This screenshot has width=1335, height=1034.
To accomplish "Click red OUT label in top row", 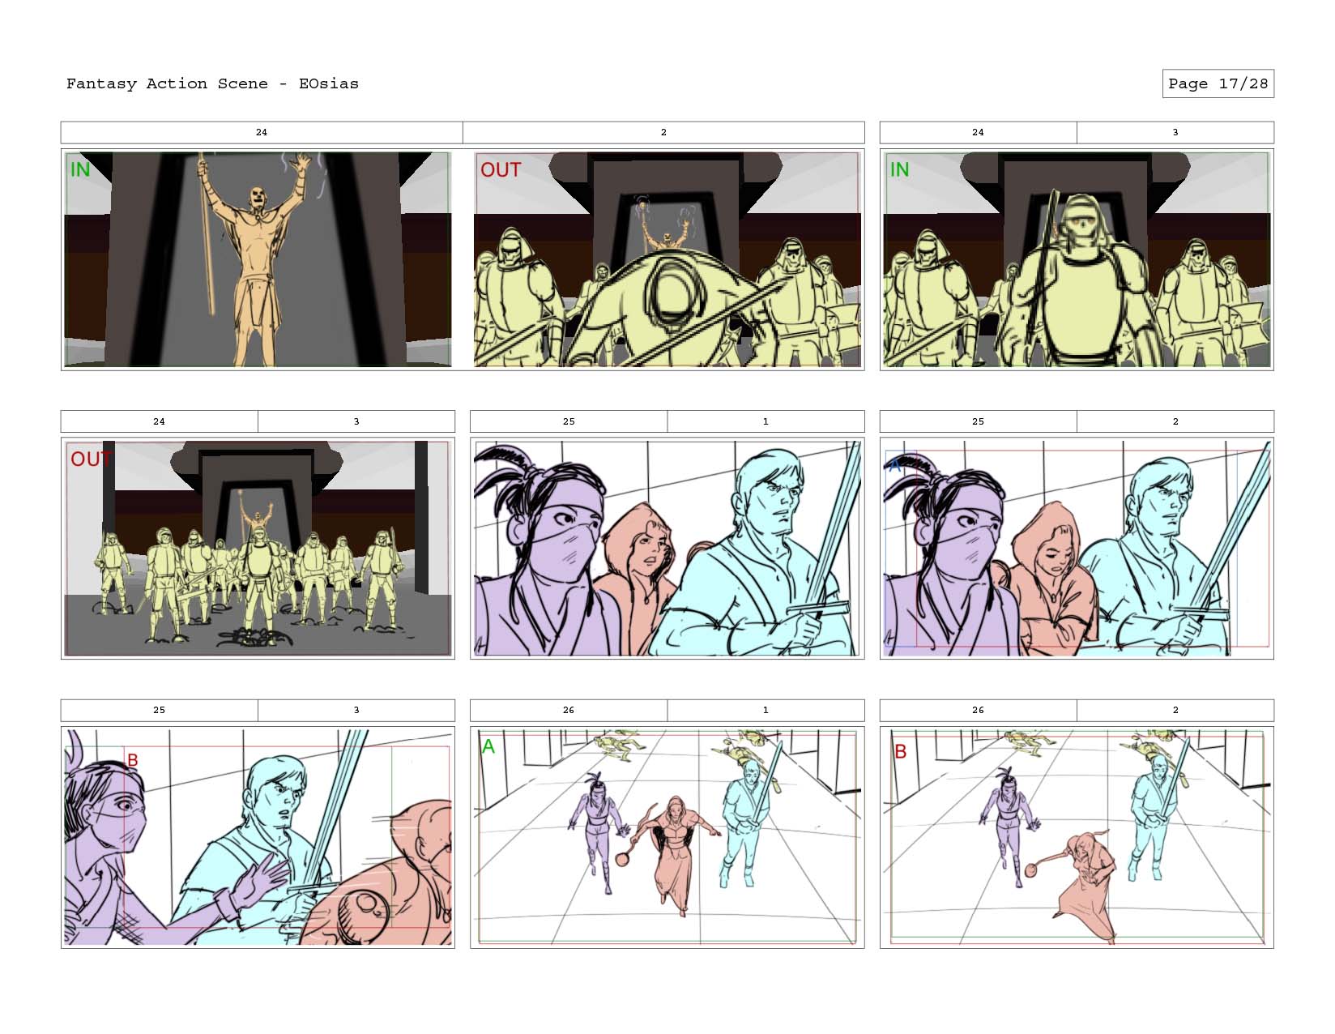I will 500,170.
